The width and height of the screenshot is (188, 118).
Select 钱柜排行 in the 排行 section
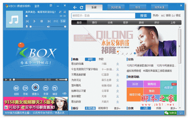[103, 108]
